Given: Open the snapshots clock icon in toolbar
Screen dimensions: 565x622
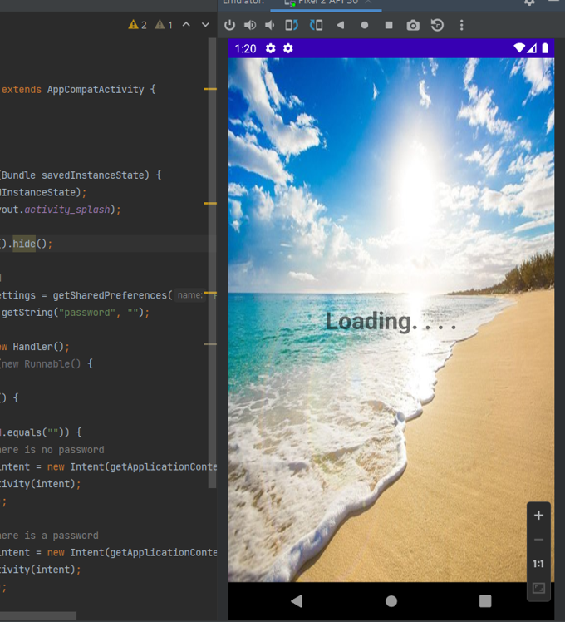Looking at the screenshot, I should (x=437, y=26).
